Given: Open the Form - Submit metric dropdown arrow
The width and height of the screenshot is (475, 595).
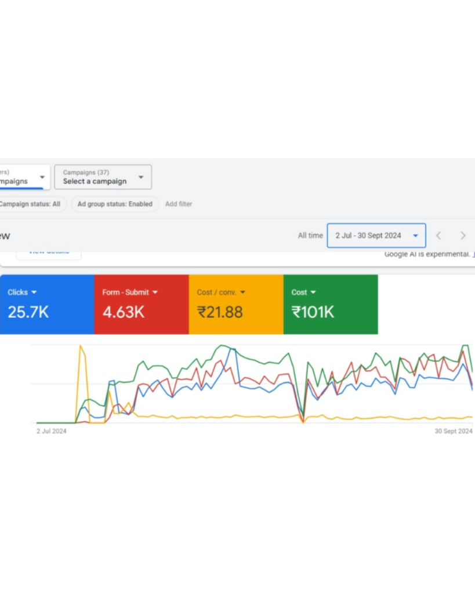Looking at the screenshot, I should (x=155, y=292).
